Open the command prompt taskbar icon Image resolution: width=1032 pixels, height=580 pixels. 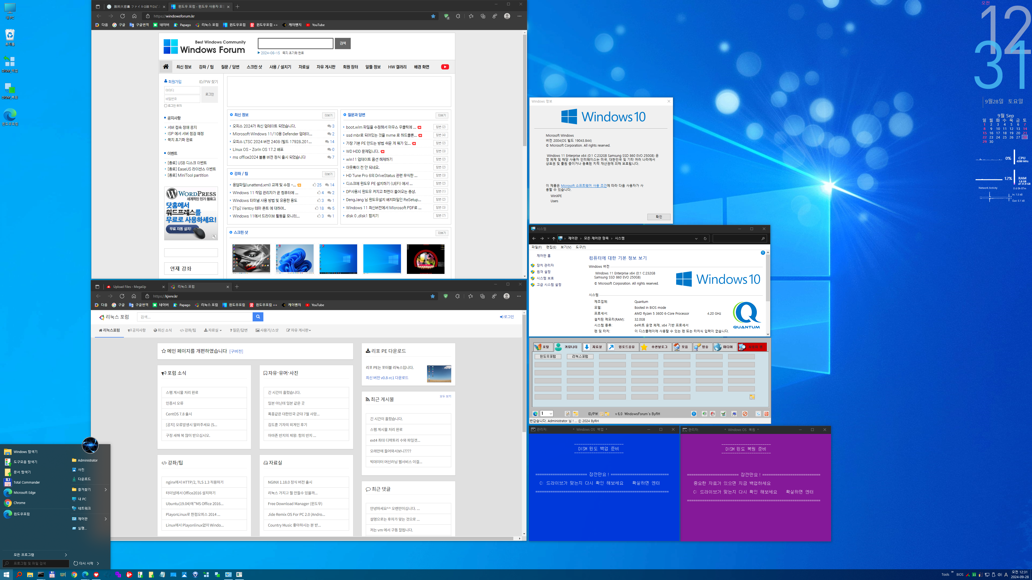41,574
